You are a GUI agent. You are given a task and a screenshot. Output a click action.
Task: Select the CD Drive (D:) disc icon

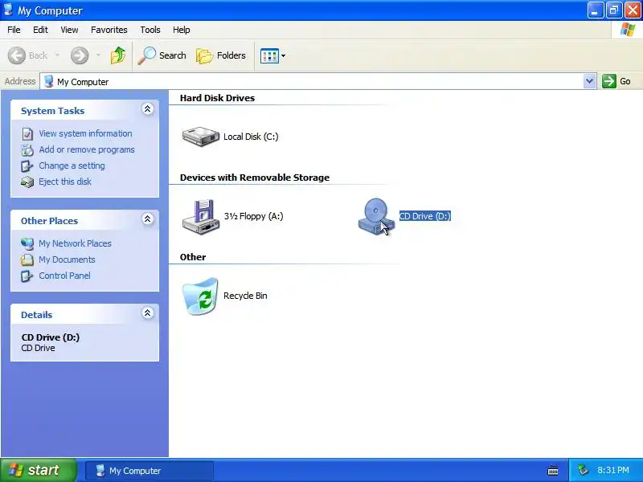tap(376, 217)
